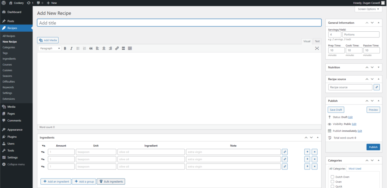Click the Insert link toolbar icon

(117, 48)
